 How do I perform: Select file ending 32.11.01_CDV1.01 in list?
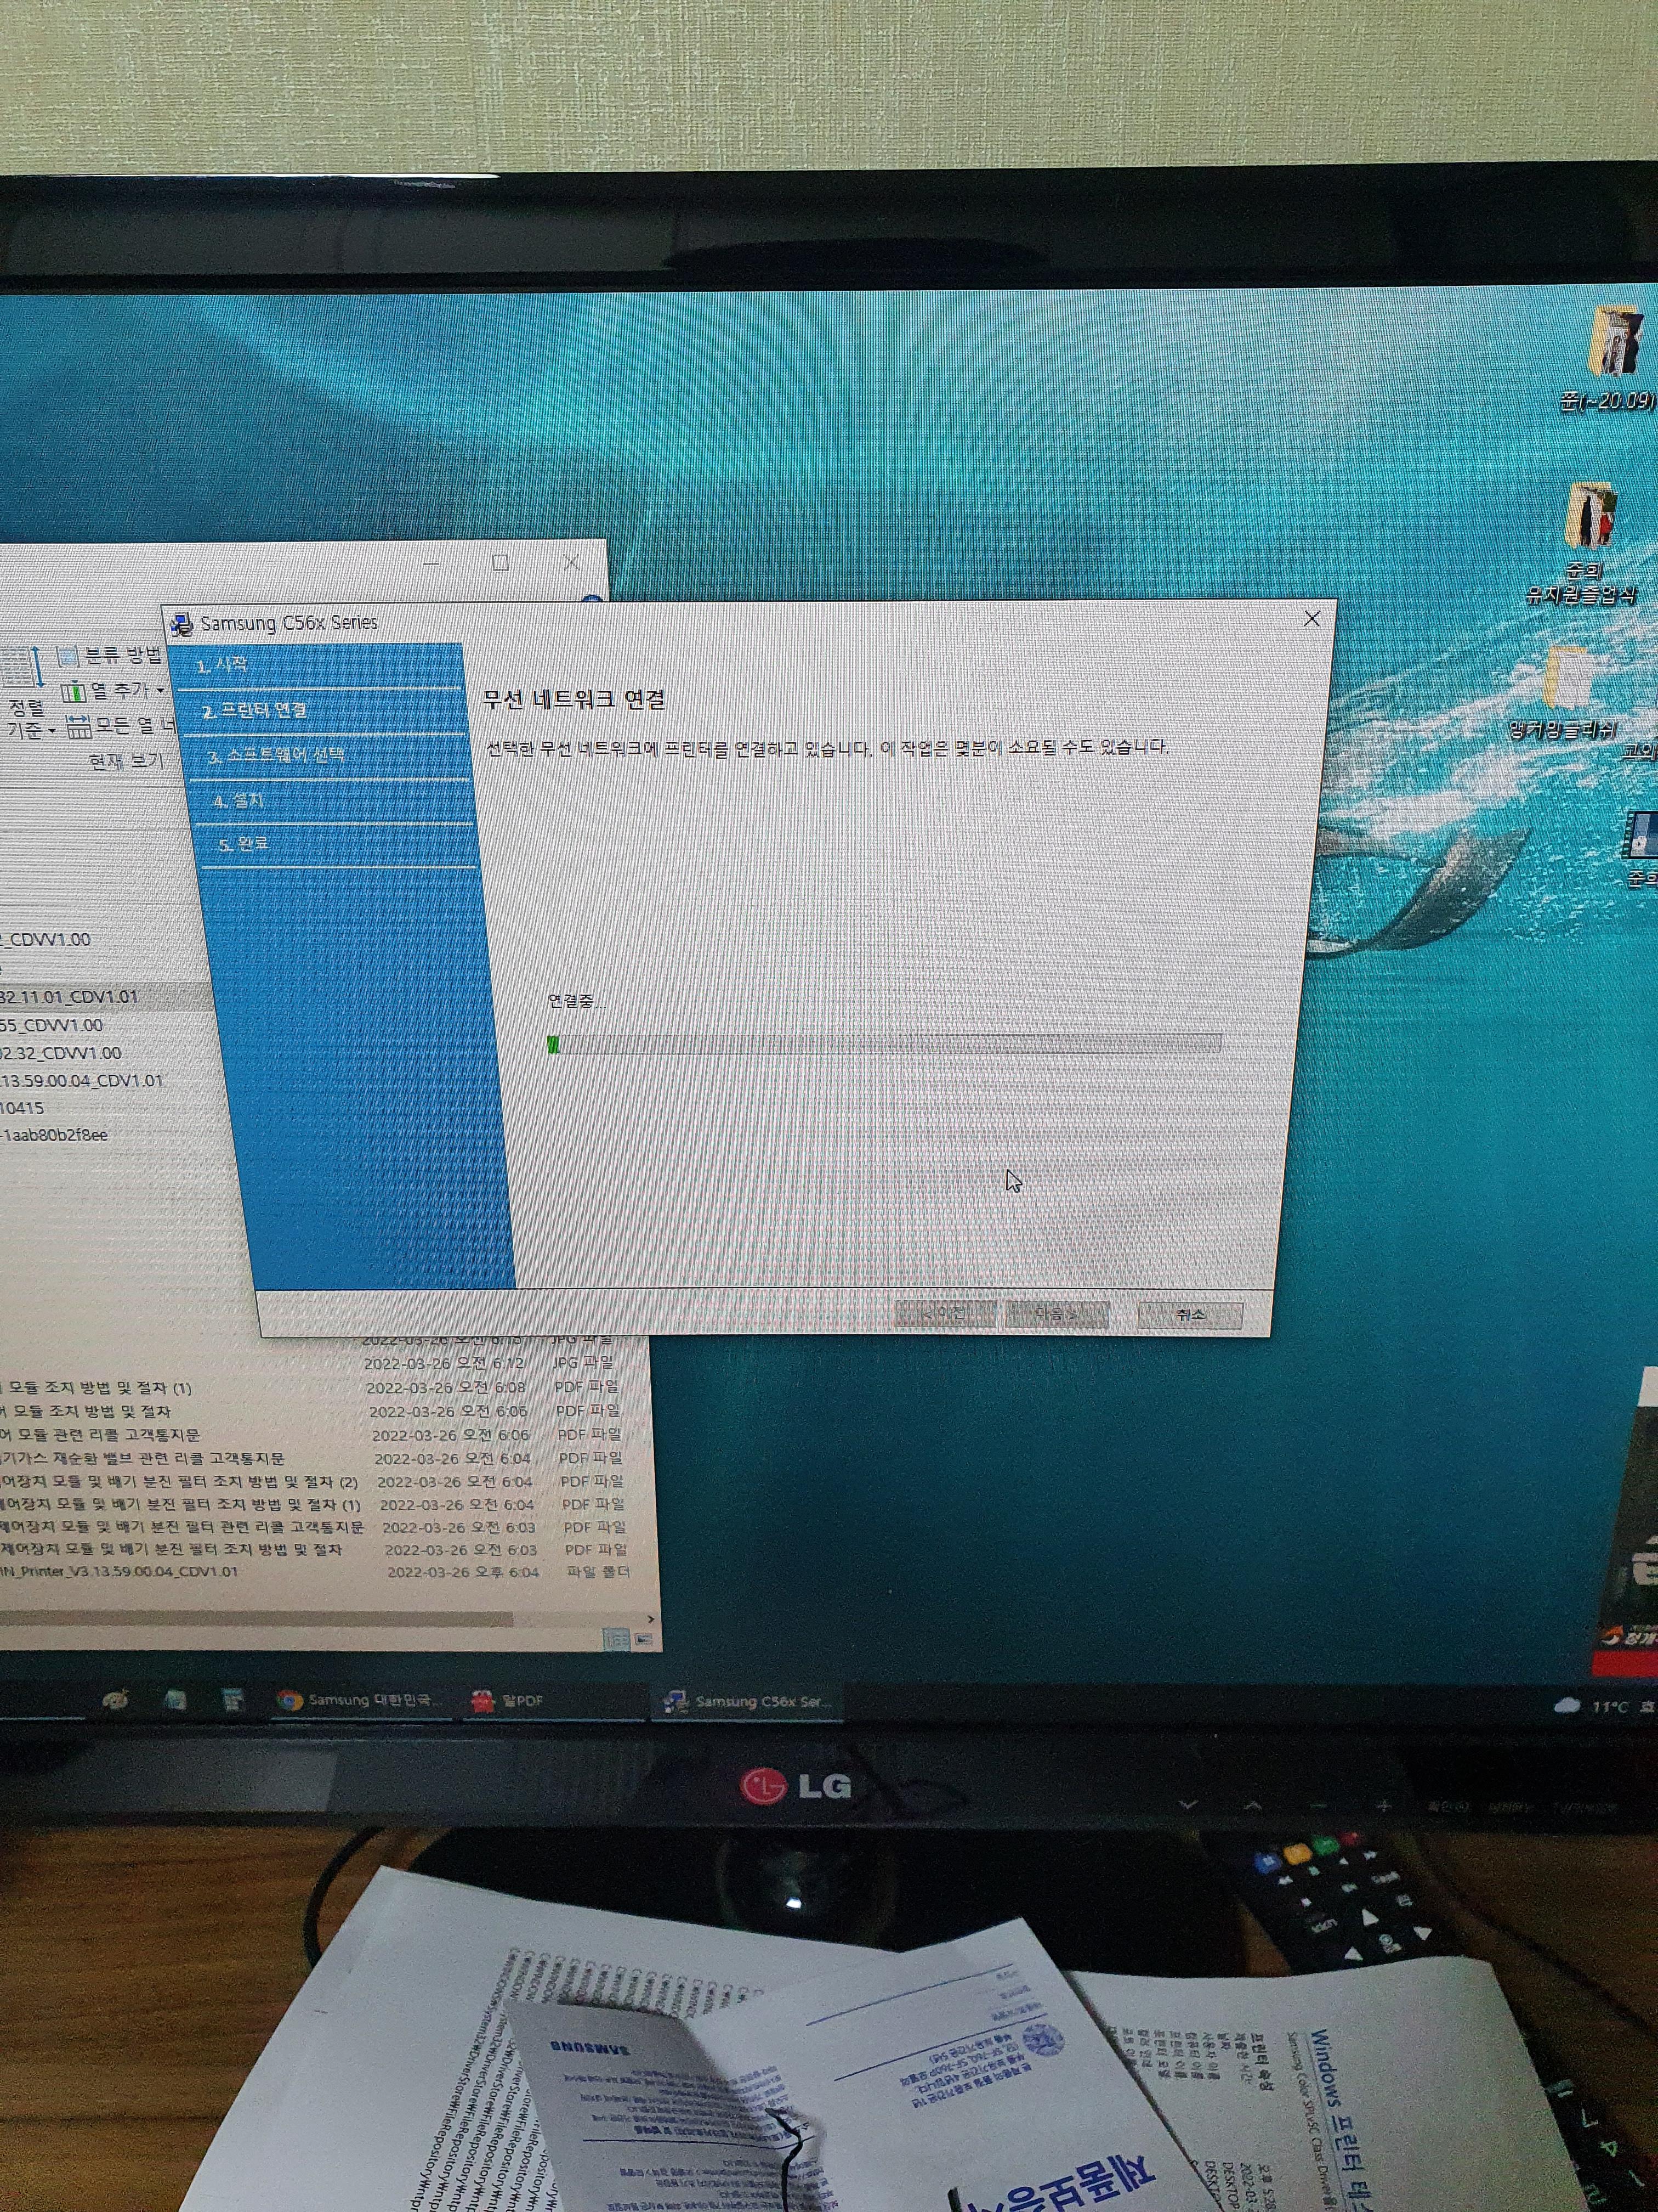click(x=70, y=997)
